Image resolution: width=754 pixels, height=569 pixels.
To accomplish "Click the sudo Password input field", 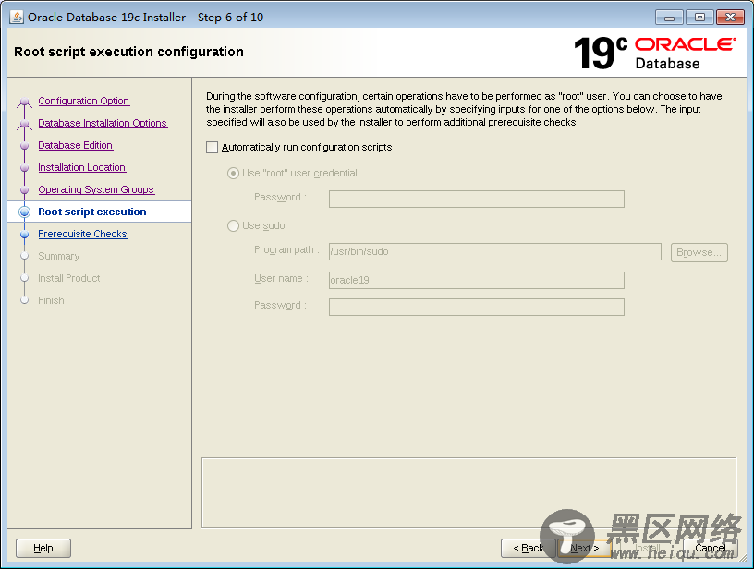I will [x=477, y=307].
